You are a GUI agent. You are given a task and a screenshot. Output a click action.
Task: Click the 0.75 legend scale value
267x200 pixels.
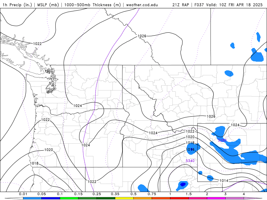(x=152, y=194)
